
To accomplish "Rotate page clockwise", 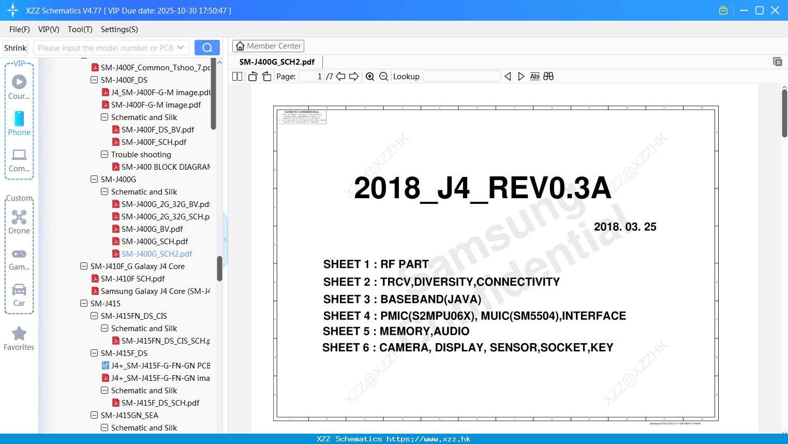I will pyautogui.click(x=266, y=76).
